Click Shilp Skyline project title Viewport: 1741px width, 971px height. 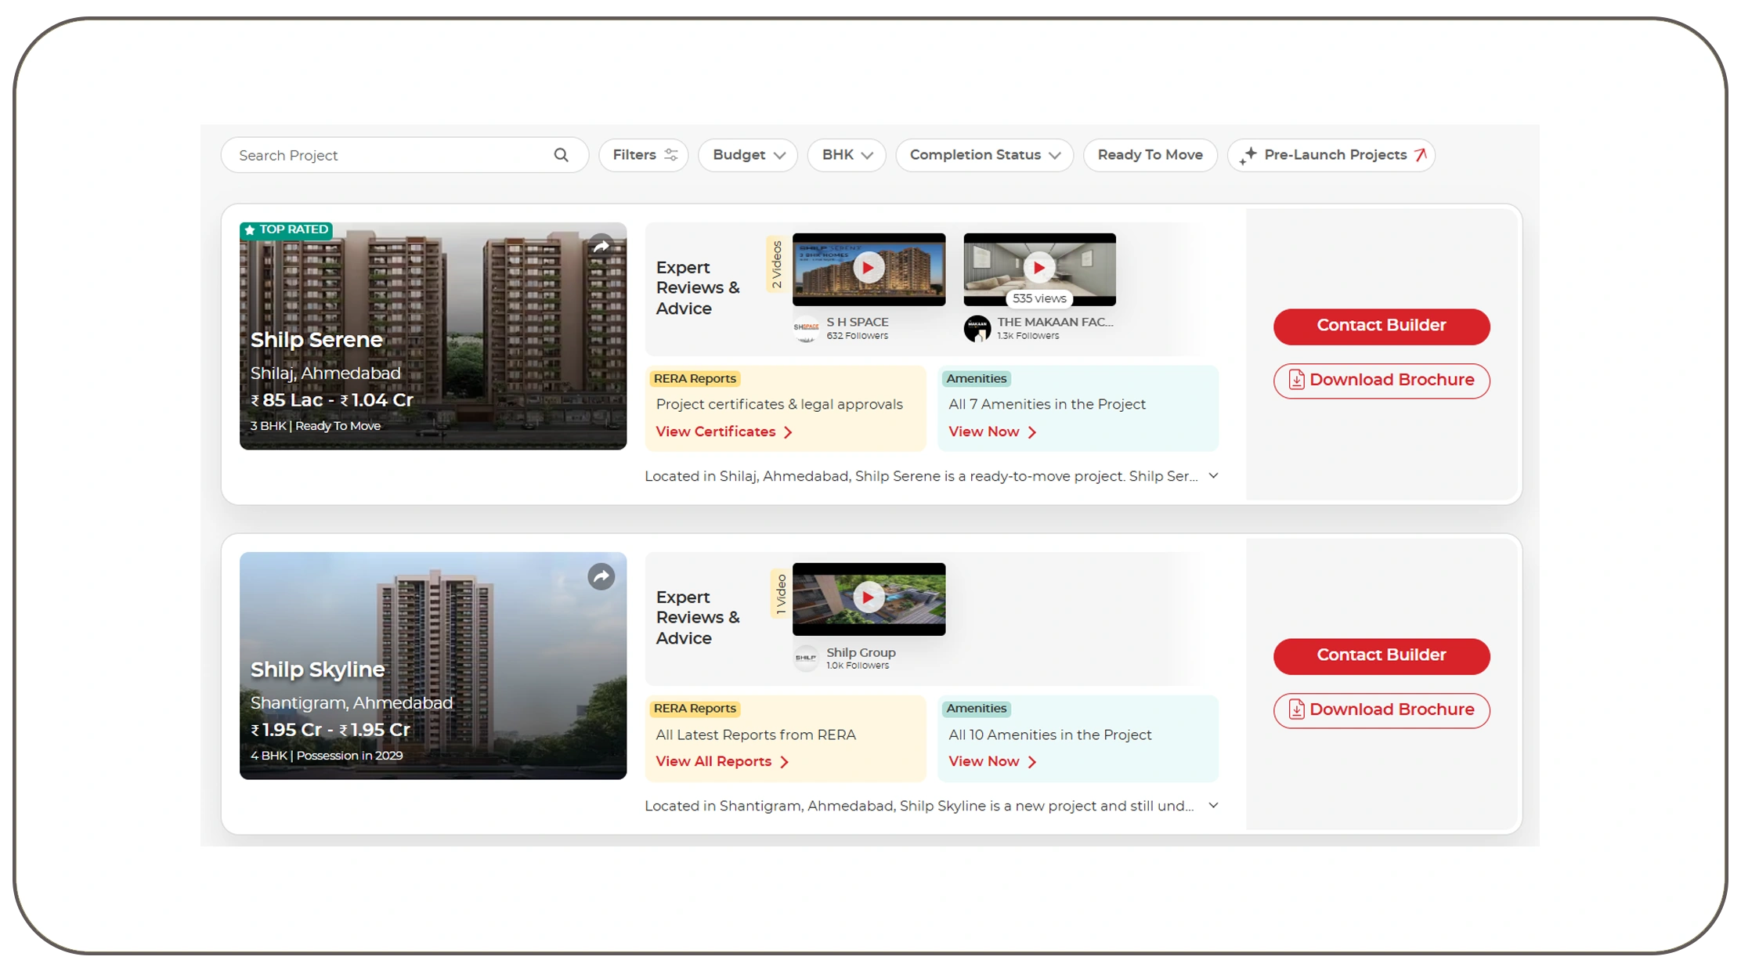(317, 670)
